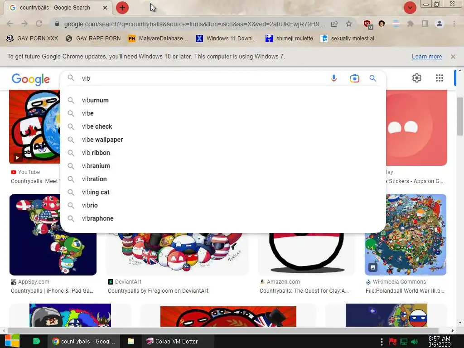Open the MalwareDatabase bookmark
Viewport: 464px width, 348px height.
click(x=158, y=39)
